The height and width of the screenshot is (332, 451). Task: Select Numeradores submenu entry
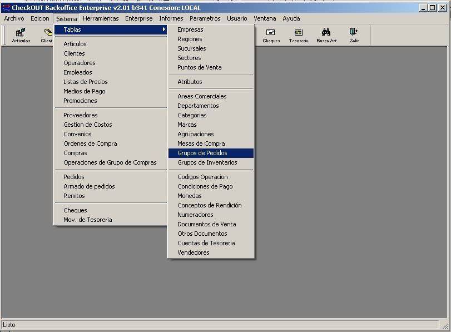211,215
